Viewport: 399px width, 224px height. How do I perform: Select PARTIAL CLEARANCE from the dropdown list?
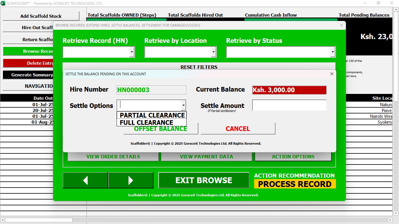point(152,115)
